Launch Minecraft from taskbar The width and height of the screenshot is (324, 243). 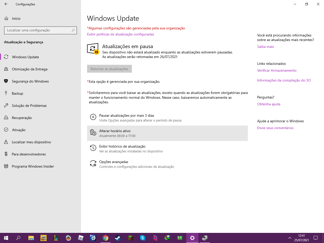130,238
